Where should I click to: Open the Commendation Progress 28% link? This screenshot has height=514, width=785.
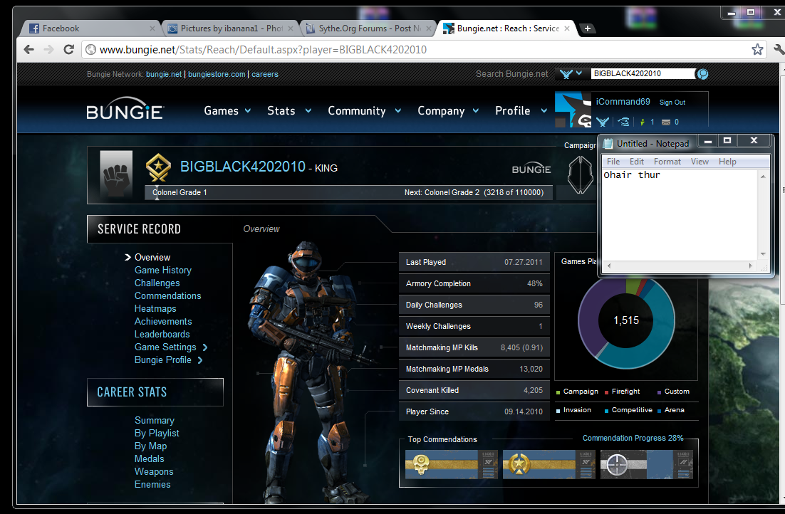(633, 438)
